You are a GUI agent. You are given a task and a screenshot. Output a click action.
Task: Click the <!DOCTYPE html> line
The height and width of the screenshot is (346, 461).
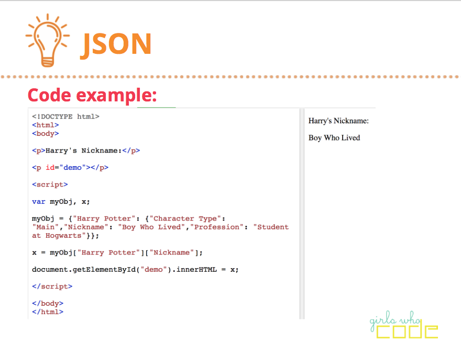click(x=65, y=117)
